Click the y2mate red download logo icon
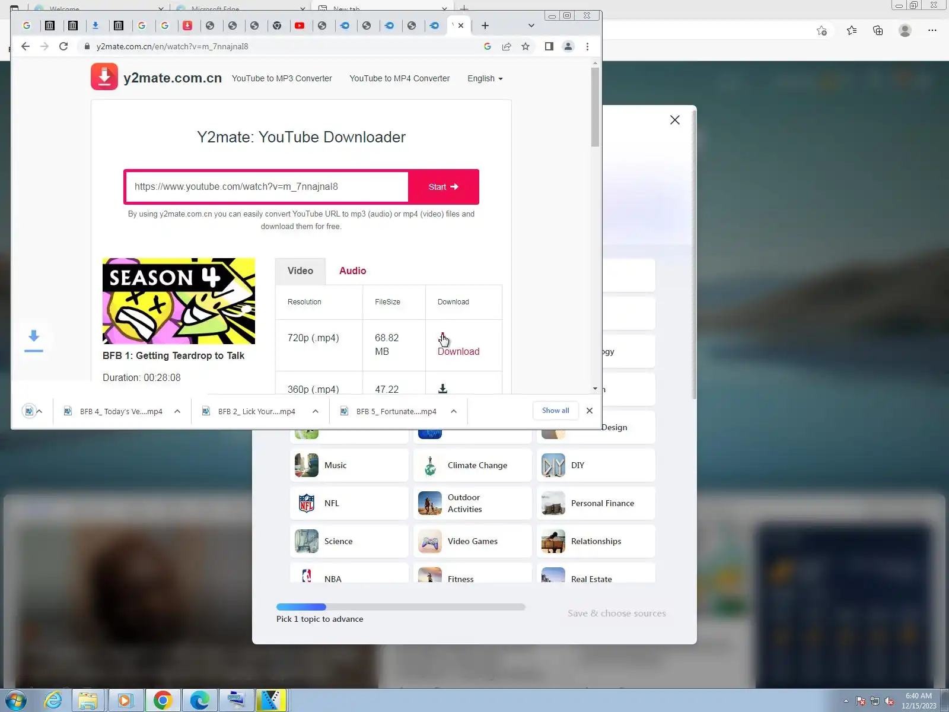 pos(104,77)
